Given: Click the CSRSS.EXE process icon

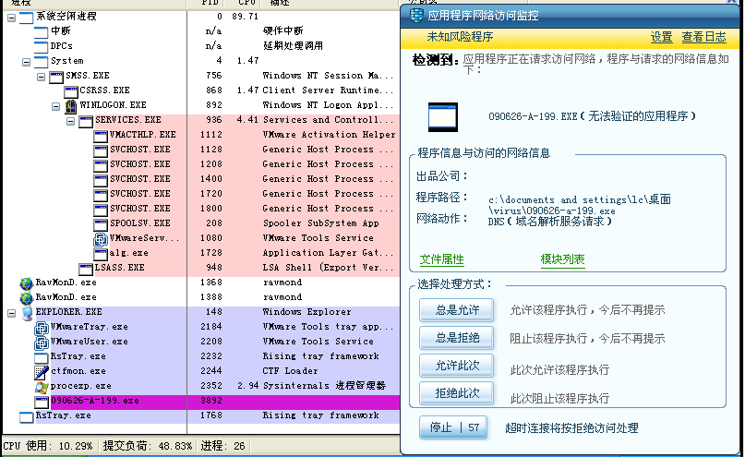Looking at the screenshot, I should [x=71, y=90].
